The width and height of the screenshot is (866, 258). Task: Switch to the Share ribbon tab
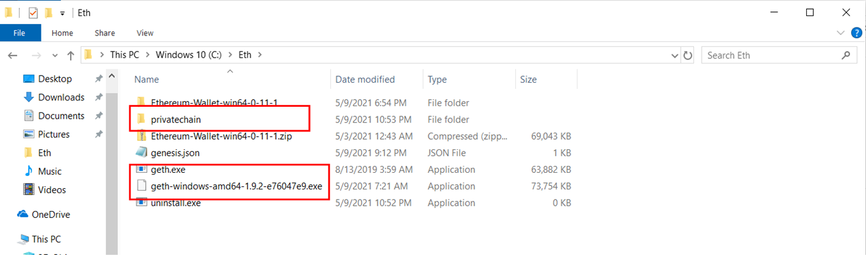[x=104, y=33]
